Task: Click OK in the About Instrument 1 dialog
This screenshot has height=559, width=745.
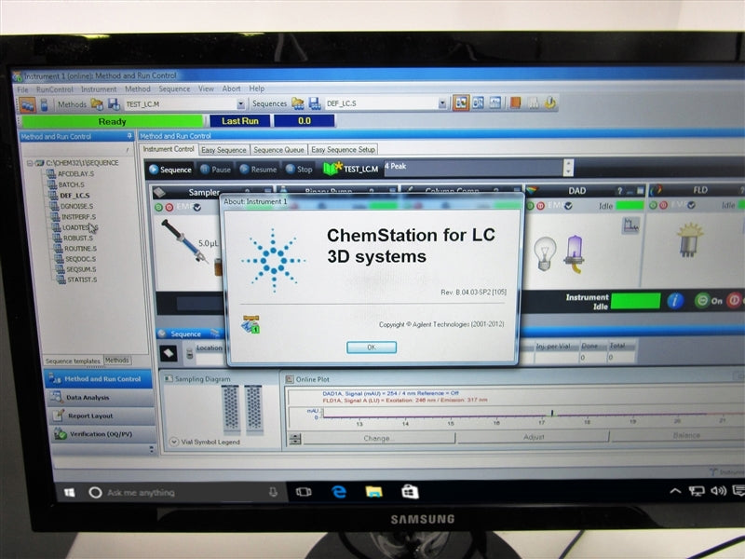Action: coord(372,347)
